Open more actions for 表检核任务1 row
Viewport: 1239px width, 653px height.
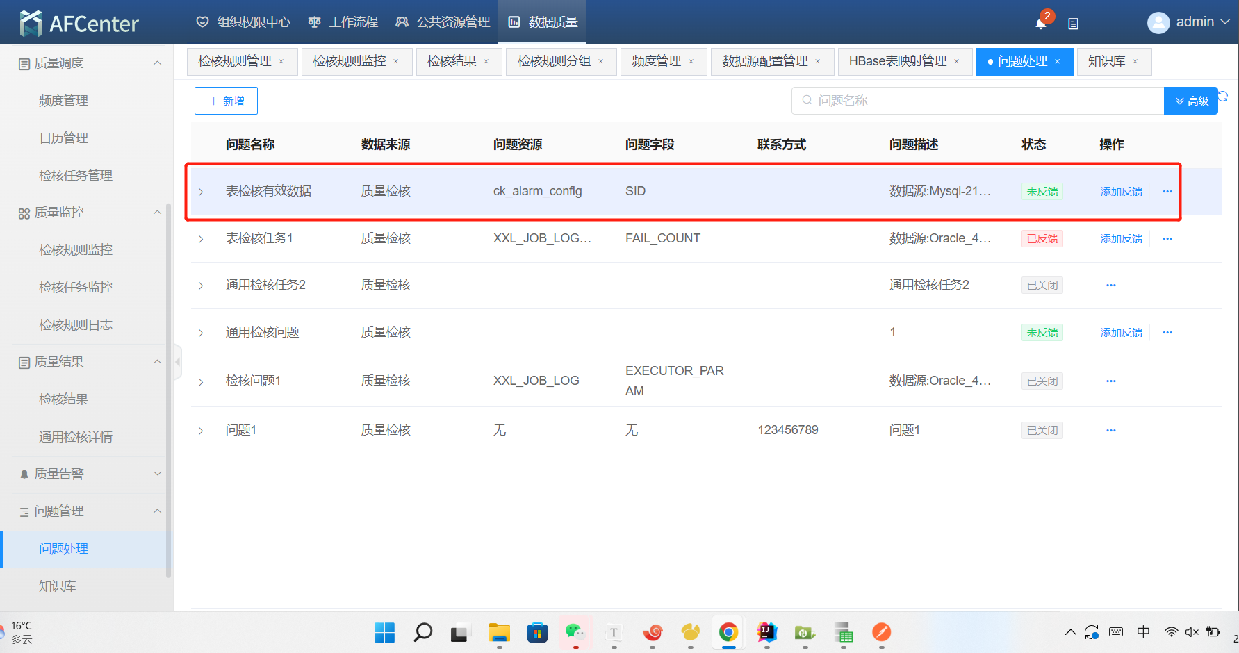pos(1167,238)
